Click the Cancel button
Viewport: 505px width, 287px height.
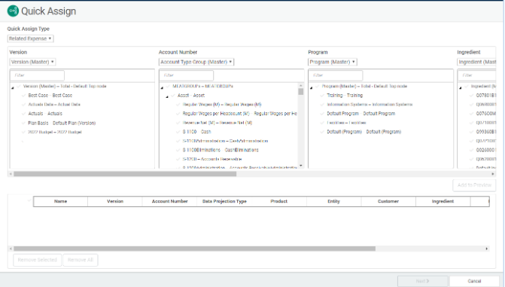point(474,281)
